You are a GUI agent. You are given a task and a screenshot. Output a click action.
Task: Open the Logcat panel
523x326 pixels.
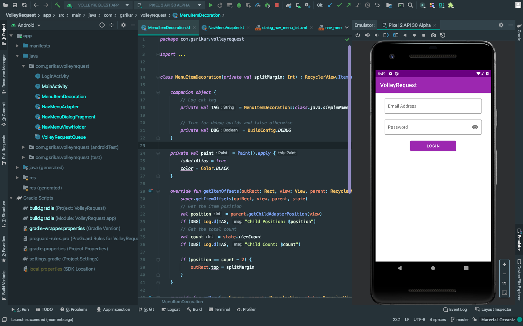point(171,309)
